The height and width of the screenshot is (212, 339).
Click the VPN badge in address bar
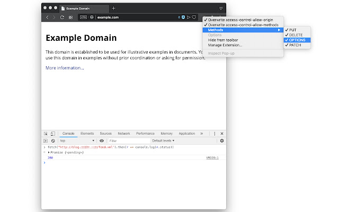tap(83, 17)
